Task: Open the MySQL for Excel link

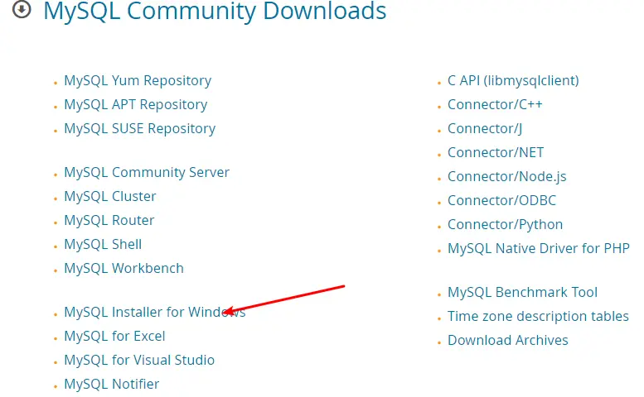Action: 114,336
